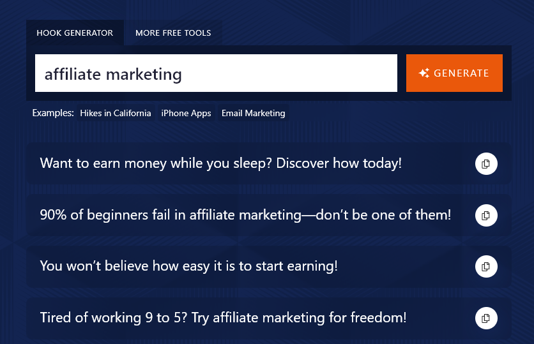
Task: Pick the 'iPhone Apps' example topic
Action: coord(186,113)
